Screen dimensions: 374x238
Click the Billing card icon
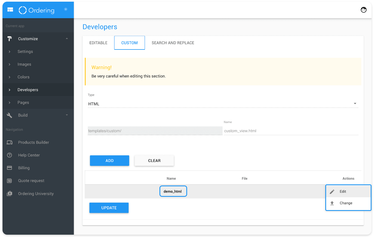click(x=10, y=168)
